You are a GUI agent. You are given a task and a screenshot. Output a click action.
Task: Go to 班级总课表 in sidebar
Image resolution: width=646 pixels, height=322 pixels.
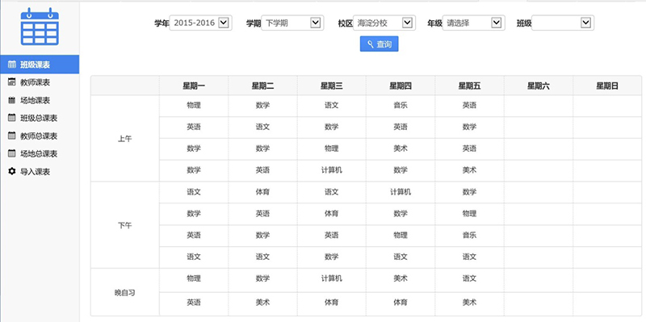40,118
